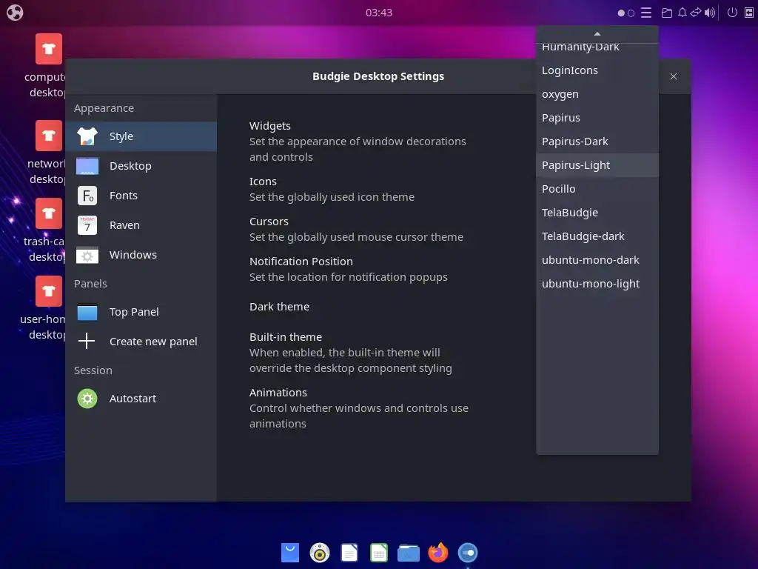
Task: Click the Dark theme label
Action: click(x=279, y=307)
